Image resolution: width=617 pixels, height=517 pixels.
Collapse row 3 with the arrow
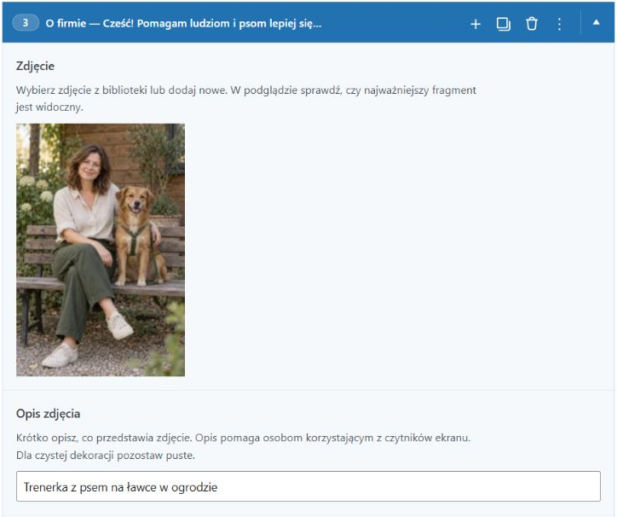click(x=597, y=22)
